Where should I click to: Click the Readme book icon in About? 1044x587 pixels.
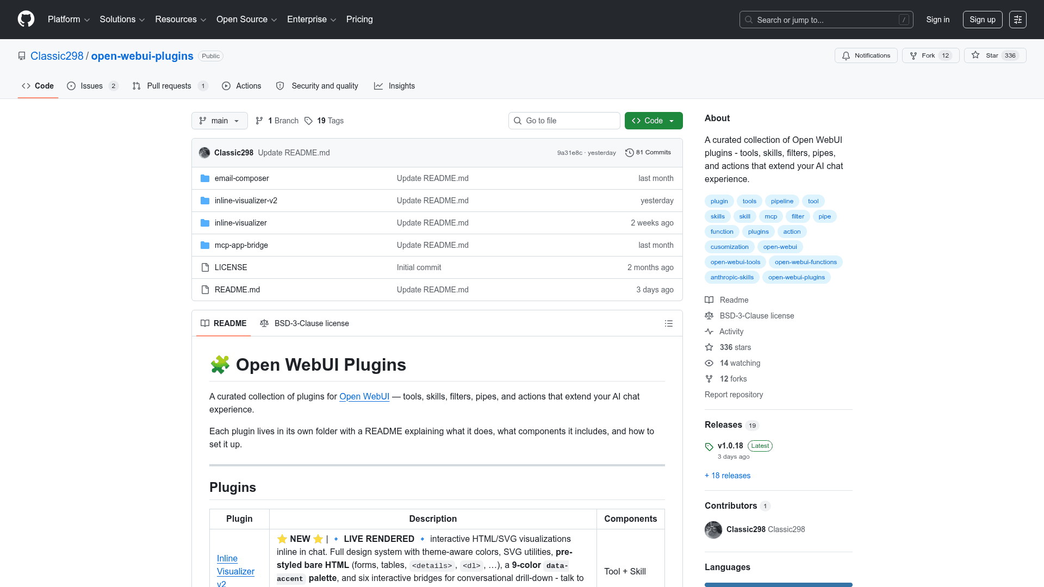coord(709,300)
